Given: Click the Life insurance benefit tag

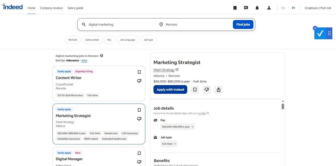Looking at the screenshot, I should pos(130,133).
